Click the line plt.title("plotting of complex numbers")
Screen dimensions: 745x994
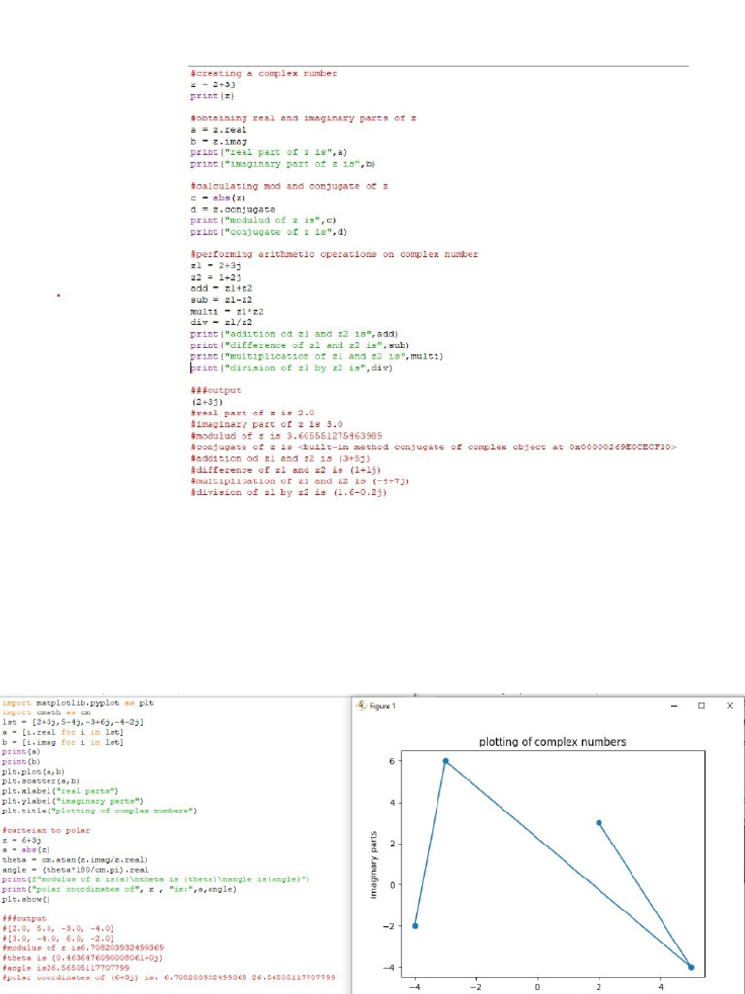tap(100, 811)
